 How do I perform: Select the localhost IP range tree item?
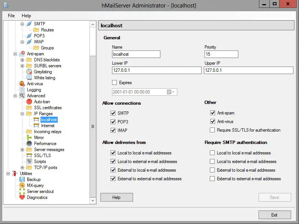coord(49,120)
